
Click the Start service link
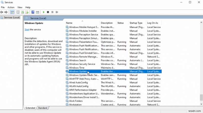click(x=27, y=29)
